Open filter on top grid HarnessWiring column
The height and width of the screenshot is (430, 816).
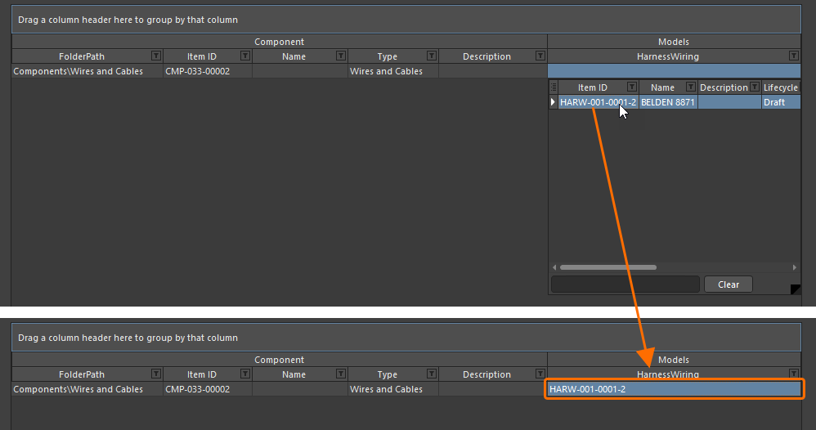[794, 56]
